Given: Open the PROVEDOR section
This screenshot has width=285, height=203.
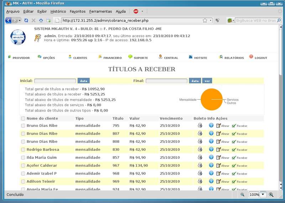Looking at the screenshot, I should pyautogui.click(x=19, y=57).
